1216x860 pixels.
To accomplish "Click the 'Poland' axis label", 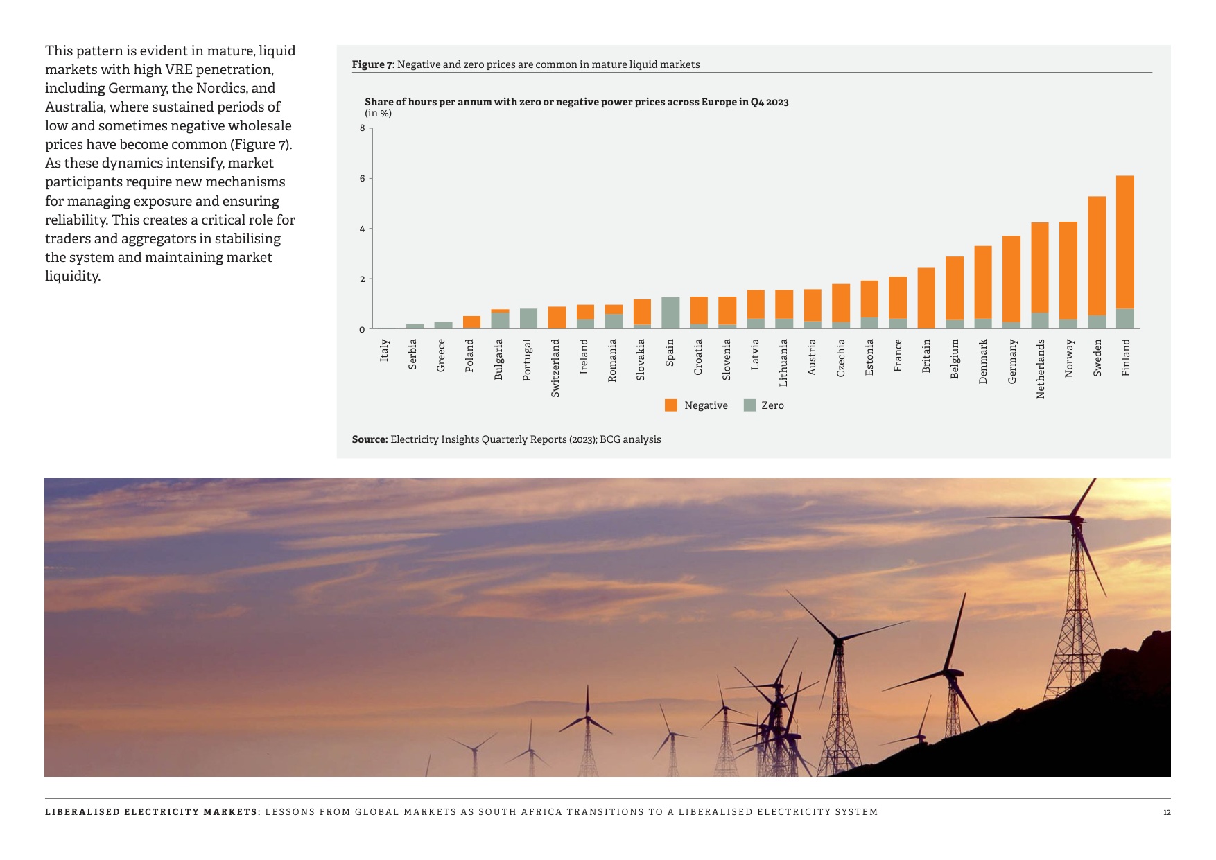I will [469, 356].
